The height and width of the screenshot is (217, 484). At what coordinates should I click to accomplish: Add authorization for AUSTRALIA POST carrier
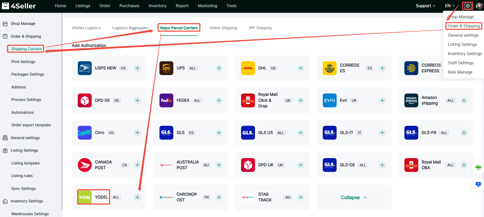(x=219, y=165)
